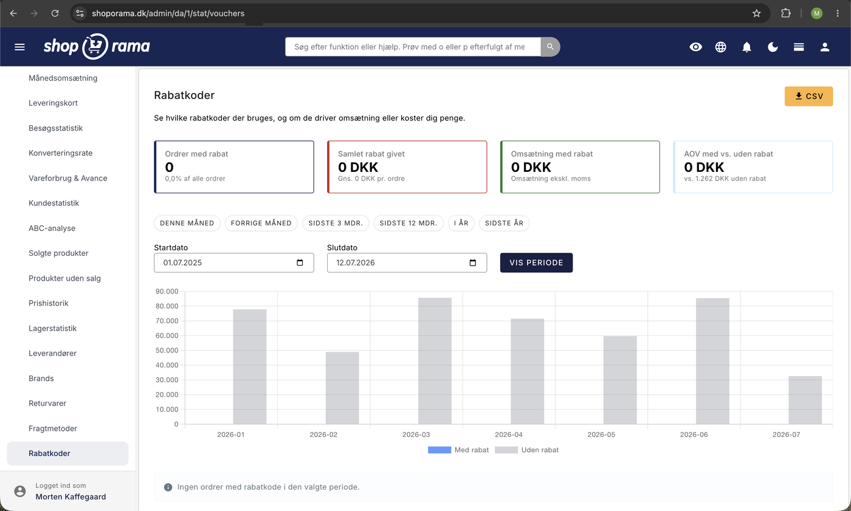Reload the page

(x=55, y=13)
